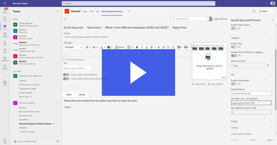Open Chat in the left rail

coord(5,19)
